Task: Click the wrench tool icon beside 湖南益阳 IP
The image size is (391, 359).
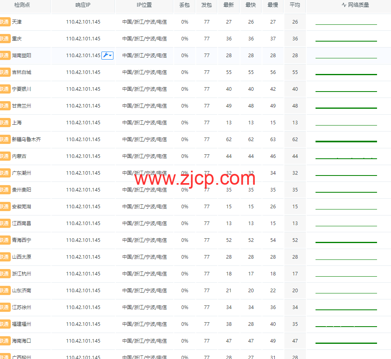Action: (x=105, y=56)
